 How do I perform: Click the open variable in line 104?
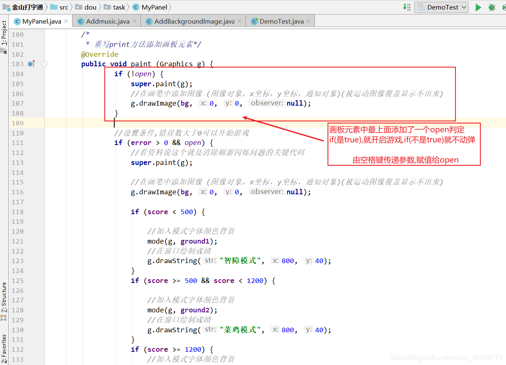click(x=143, y=74)
